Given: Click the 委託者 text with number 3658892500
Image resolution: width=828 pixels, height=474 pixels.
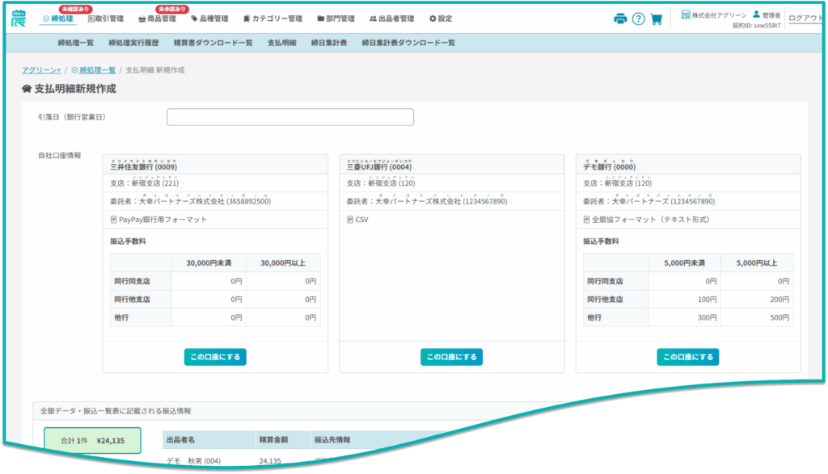Looking at the screenshot, I should pyautogui.click(x=191, y=201).
